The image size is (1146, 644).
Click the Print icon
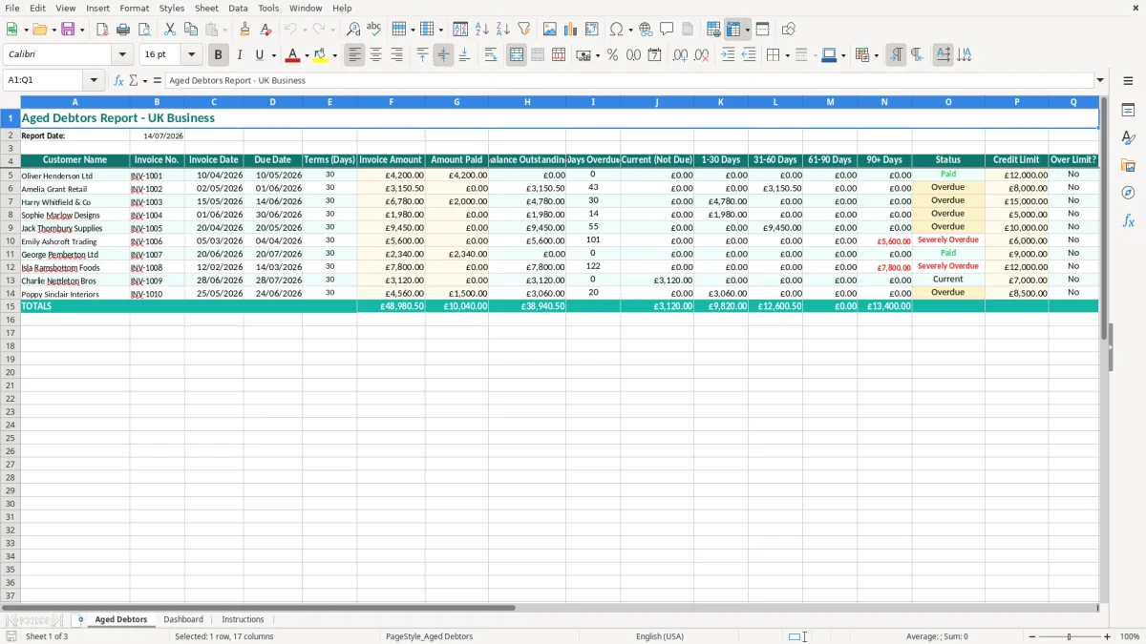(123, 30)
